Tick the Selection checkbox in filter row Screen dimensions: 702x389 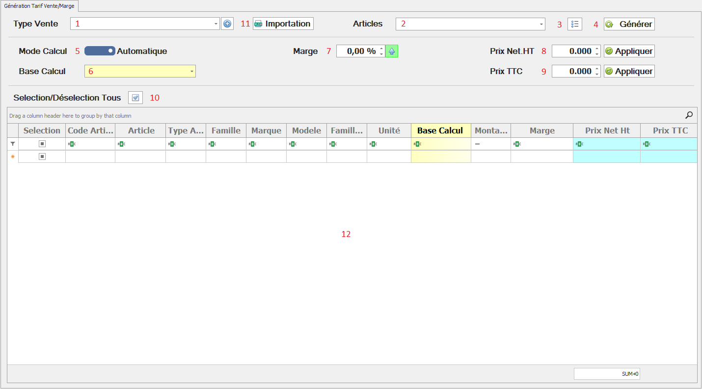tap(42, 144)
